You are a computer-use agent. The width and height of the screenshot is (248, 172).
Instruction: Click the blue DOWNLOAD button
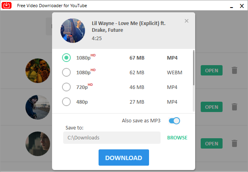pyautogui.click(x=124, y=158)
